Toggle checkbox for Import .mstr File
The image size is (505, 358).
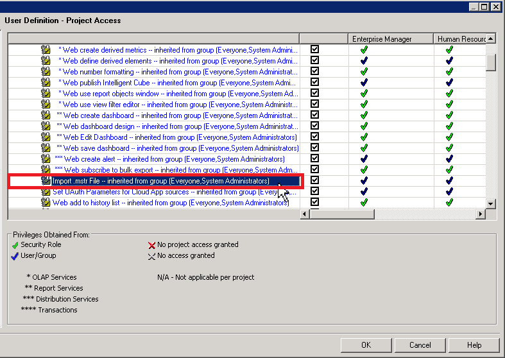314,180
